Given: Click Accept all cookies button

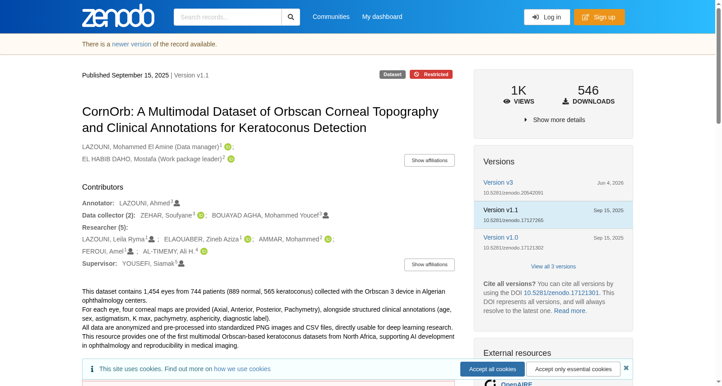Looking at the screenshot, I should [492, 369].
